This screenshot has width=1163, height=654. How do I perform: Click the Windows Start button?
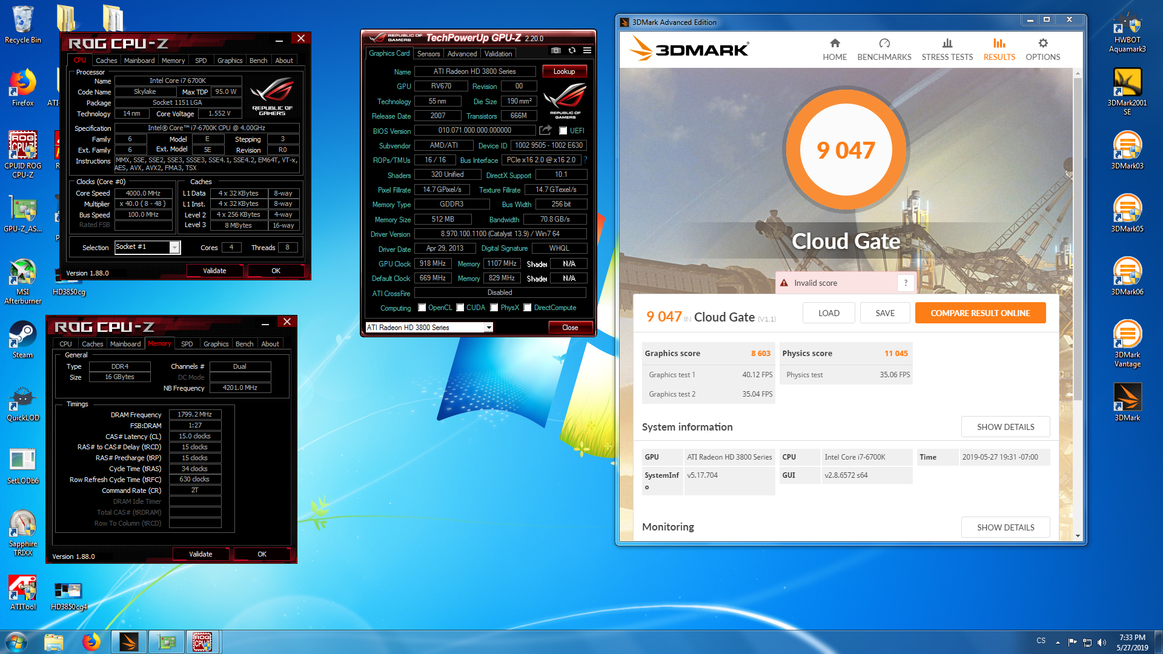coord(16,641)
